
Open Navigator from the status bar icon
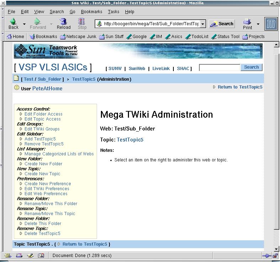coord(7,255)
